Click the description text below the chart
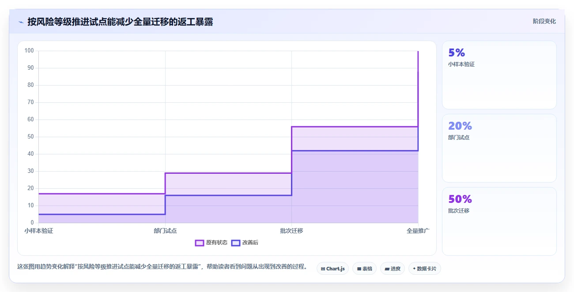 (162, 267)
